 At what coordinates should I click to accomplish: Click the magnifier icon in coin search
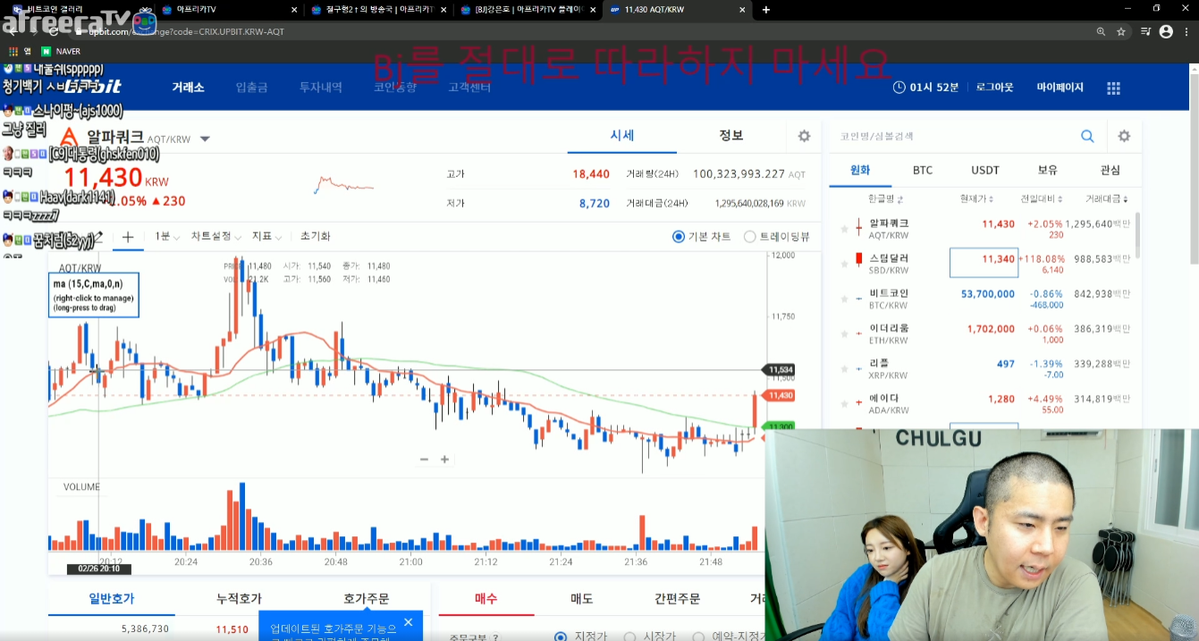pos(1087,136)
